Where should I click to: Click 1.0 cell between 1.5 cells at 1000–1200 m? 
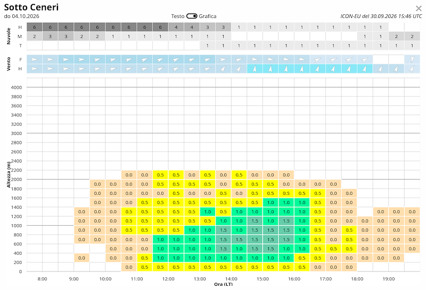(271, 221)
